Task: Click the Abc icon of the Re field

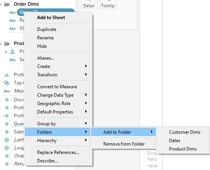Action: tap(13, 21)
